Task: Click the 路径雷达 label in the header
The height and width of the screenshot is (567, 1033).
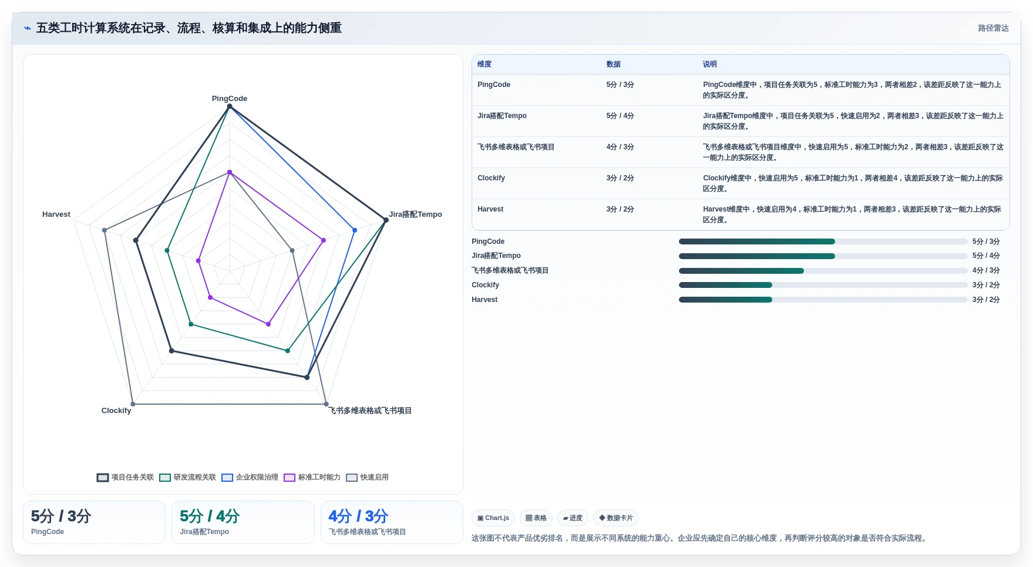Action: point(993,28)
